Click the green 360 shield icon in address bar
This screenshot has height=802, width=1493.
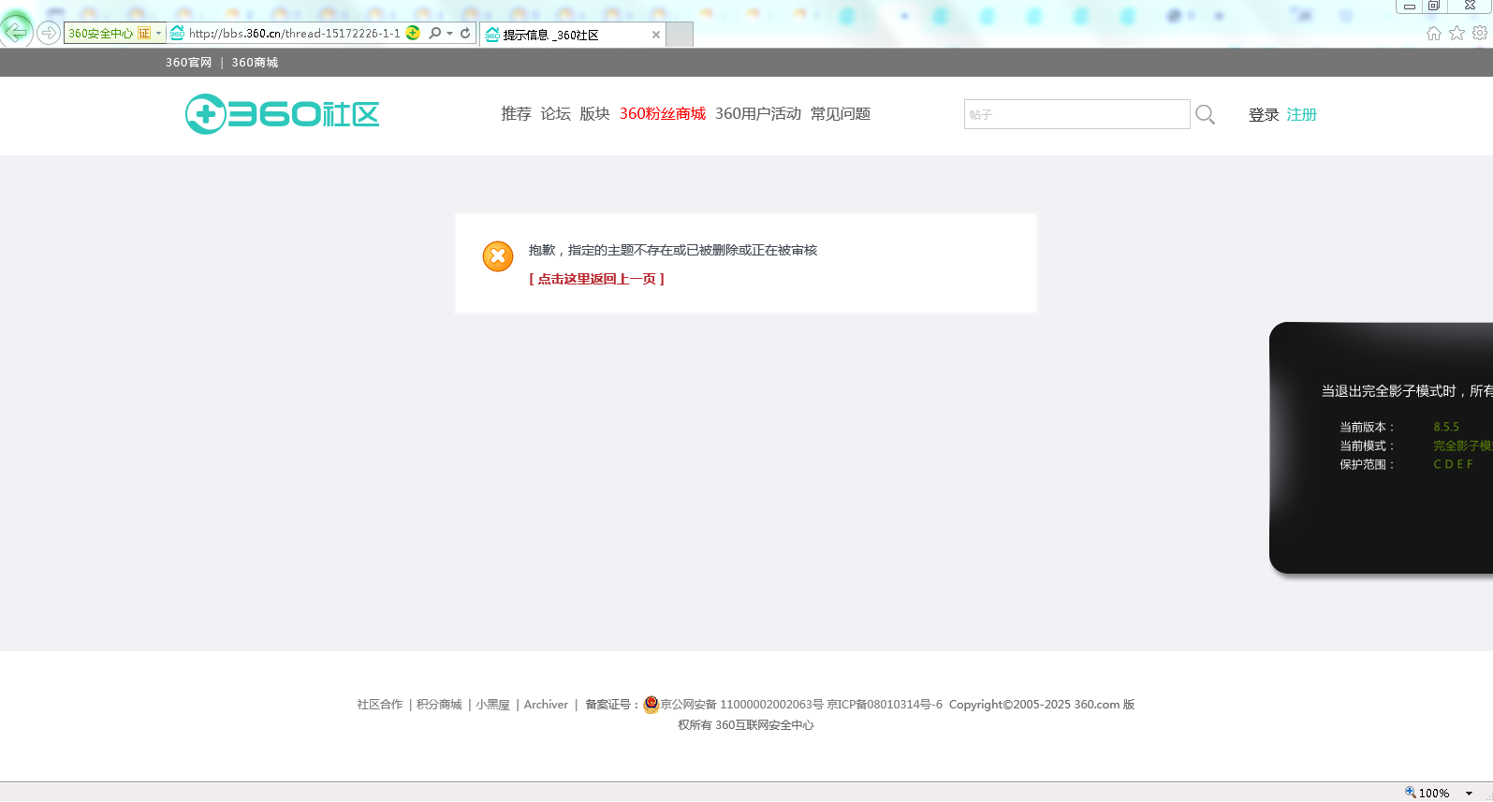click(x=413, y=33)
